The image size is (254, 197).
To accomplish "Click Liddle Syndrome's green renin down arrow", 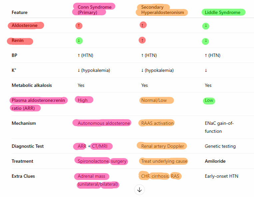I will pyautogui.click(x=206, y=41).
